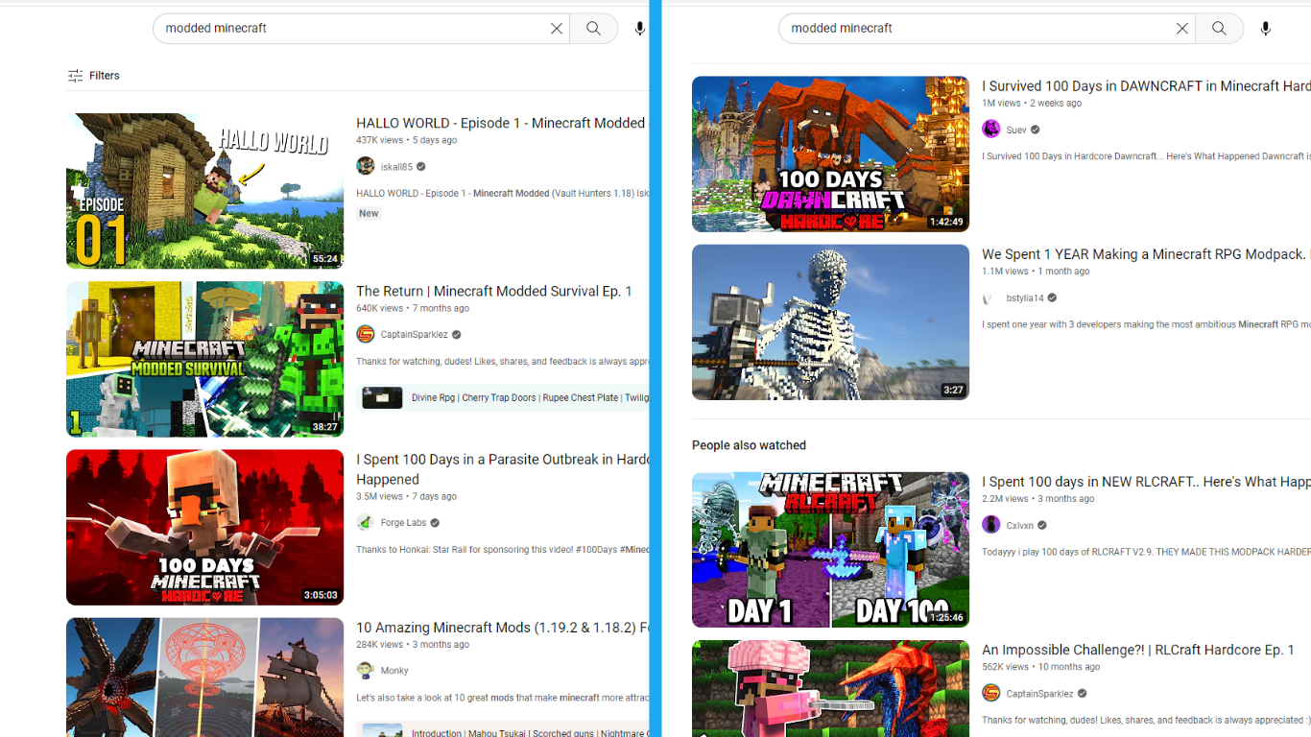Open We Spent 1 YEAR Making RPG Modpack title
The height and width of the screenshot is (737, 1311).
[x=1146, y=254]
